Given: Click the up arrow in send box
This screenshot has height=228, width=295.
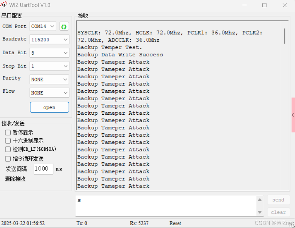Looking at the screenshot, I should point(260,200).
